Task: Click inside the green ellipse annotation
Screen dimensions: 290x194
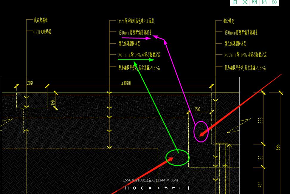Action: tap(177, 158)
